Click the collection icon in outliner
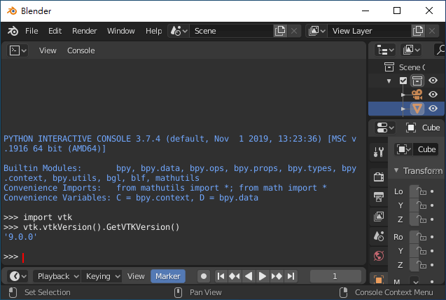Image resolution: width=446 pixels, height=300 pixels. 417,81
